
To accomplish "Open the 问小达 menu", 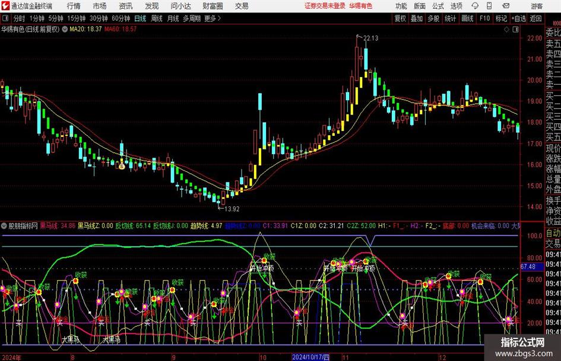I will pos(180,6).
